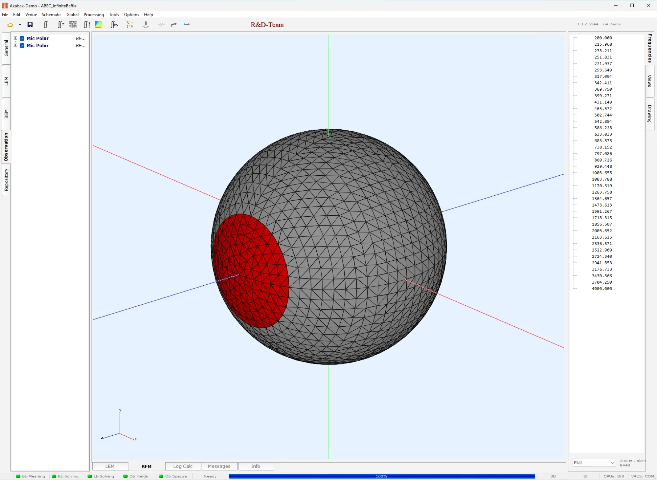Expand the first Mic Polar tree node
The image size is (657, 480).
click(15, 38)
